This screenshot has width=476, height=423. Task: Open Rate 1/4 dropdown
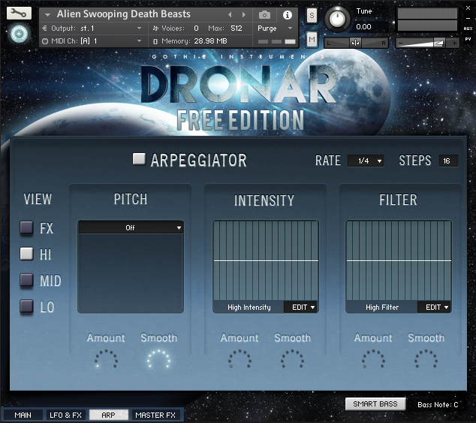click(366, 160)
